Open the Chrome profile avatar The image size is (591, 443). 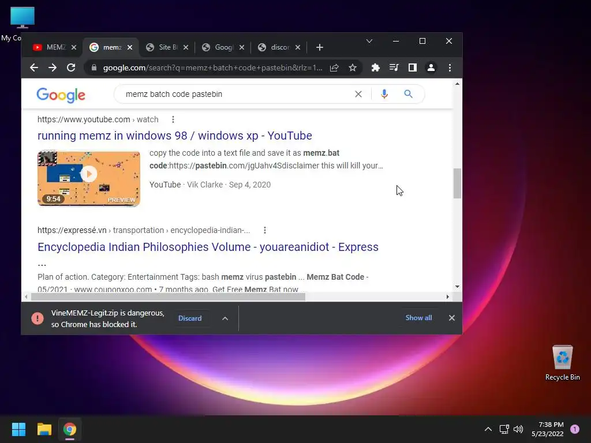pyautogui.click(x=431, y=68)
